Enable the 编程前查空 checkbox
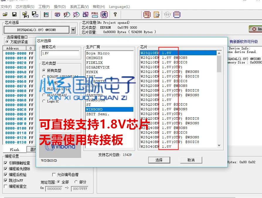 click(x=6, y=186)
